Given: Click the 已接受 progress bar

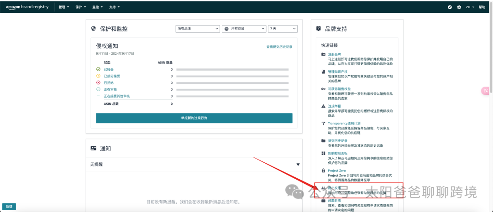Looking at the screenshot, I should tap(232, 69).
